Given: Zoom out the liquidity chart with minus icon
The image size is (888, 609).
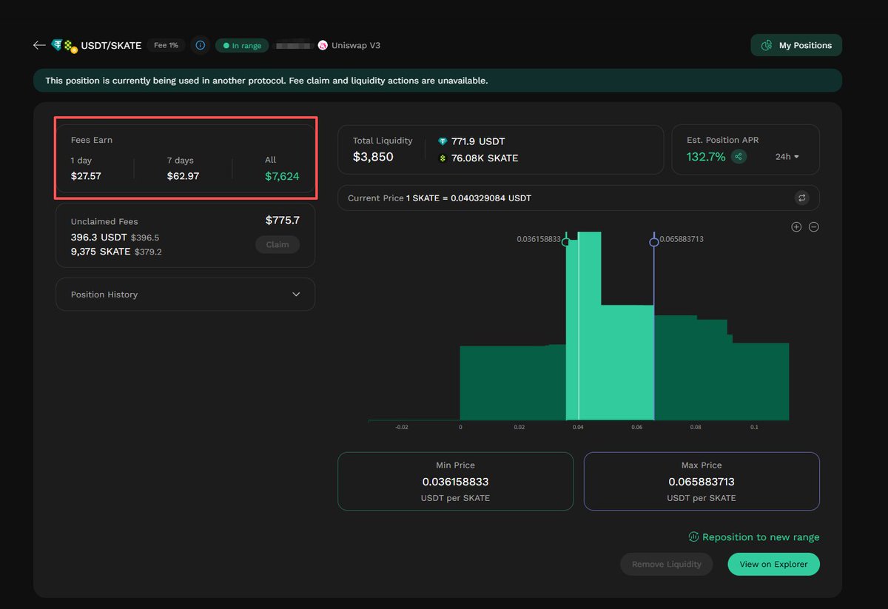Looking at the screenshot, I should click(x=813, y=227).
